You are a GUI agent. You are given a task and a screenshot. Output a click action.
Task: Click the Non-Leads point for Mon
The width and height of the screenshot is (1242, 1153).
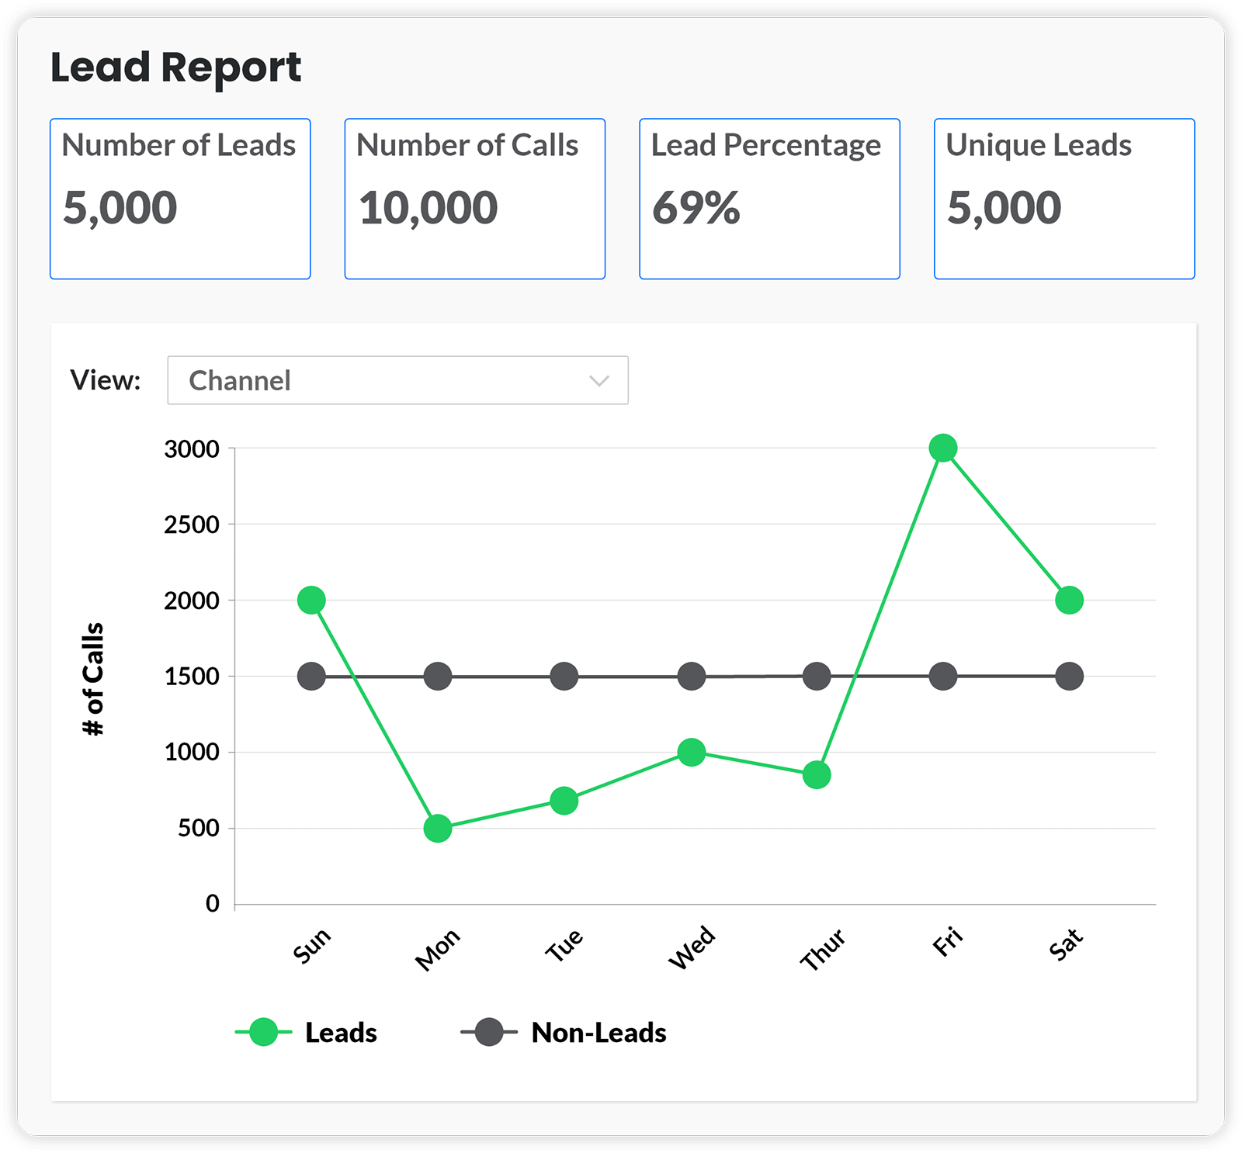(x=438, y=676)
